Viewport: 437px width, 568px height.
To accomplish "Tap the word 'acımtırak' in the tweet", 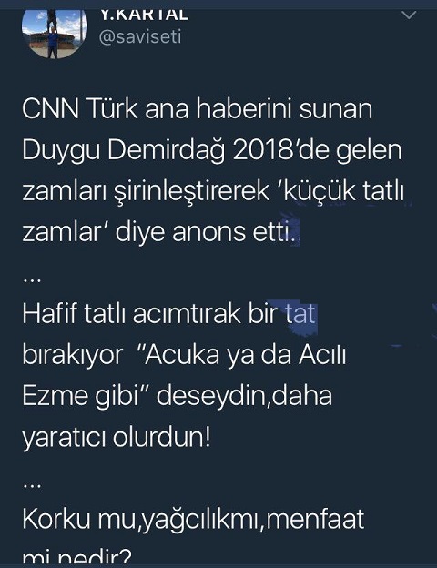I will (x=187, y=314).
